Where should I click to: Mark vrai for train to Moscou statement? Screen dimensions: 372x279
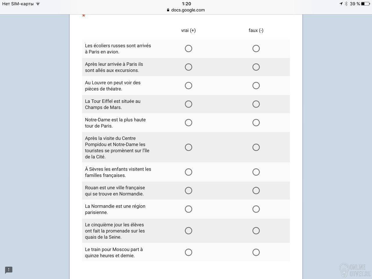tap(188, 252)
